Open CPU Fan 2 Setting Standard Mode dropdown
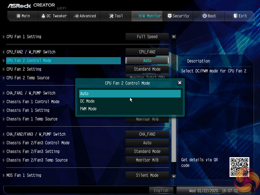This screenshot has width=260, height=195. click(147, 69)
